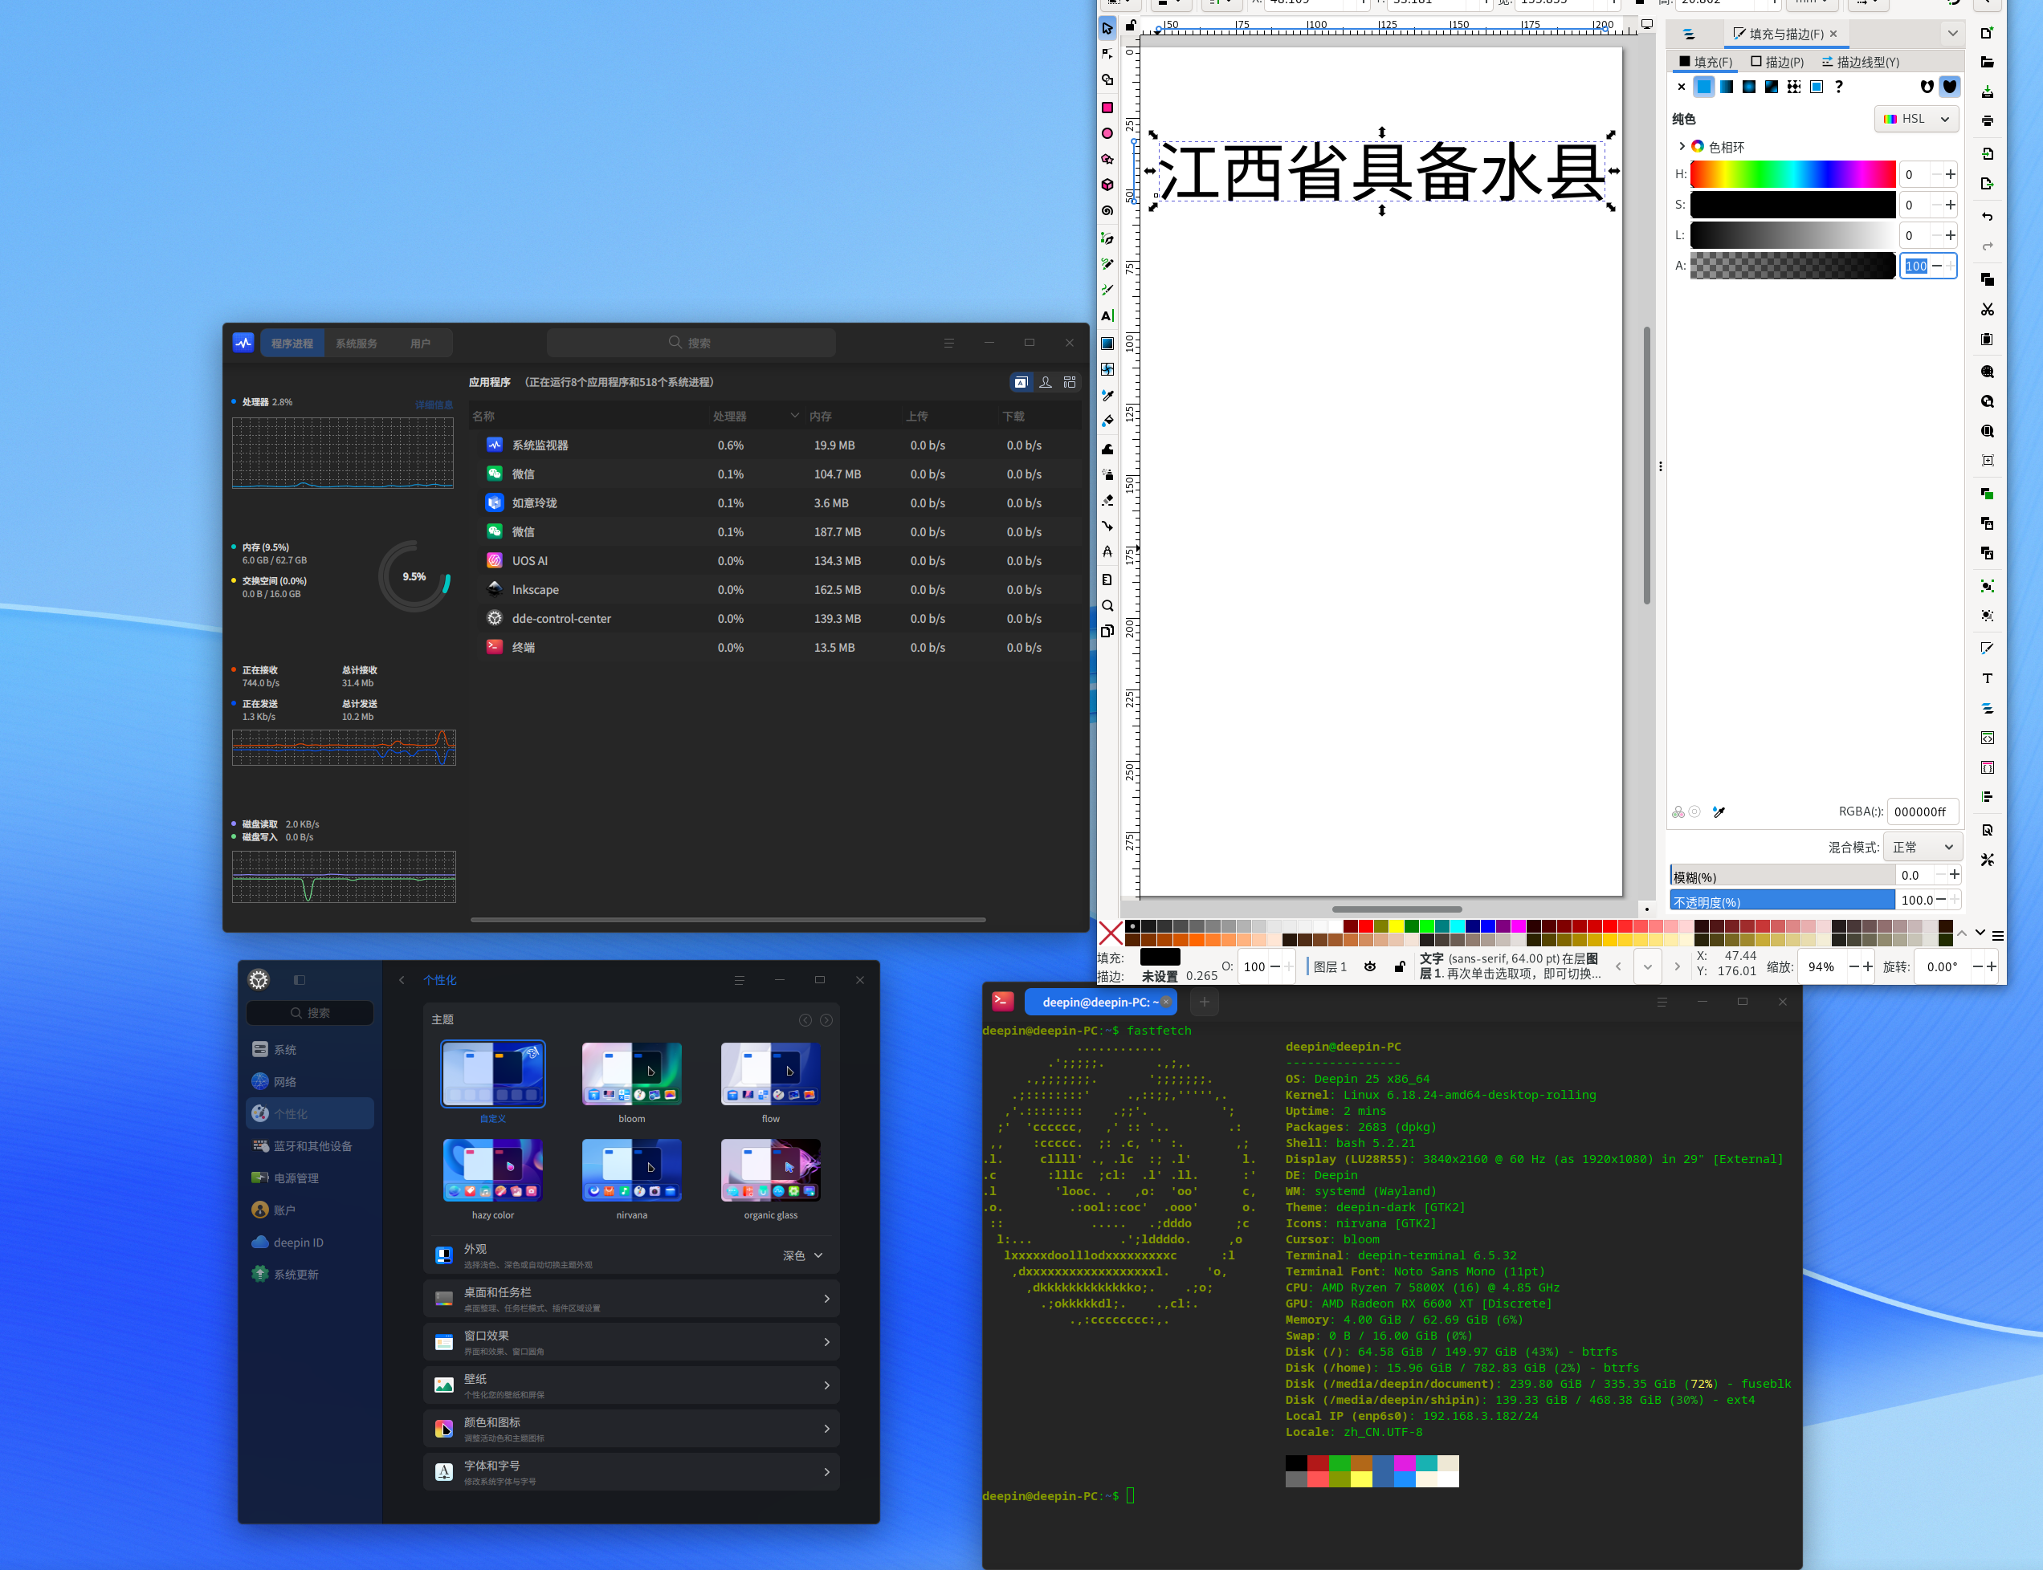Remove paint with the X fill icon
Image resolution: width=2043 pixels, height=1570 pixels.
click(1681, 87)
